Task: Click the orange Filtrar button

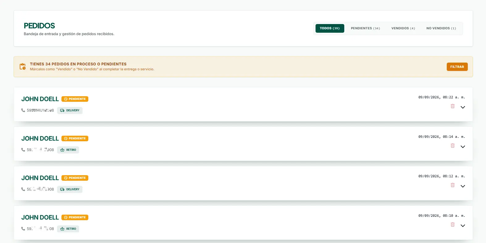Action: [457, 67]
